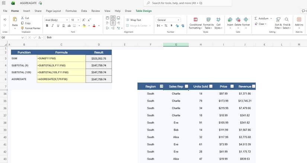Toggle Wrap Text

point(134,20)
